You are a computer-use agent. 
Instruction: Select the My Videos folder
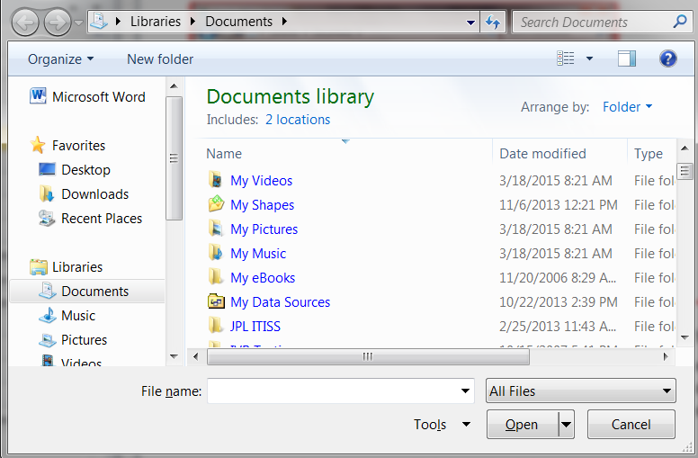point(262,181)
